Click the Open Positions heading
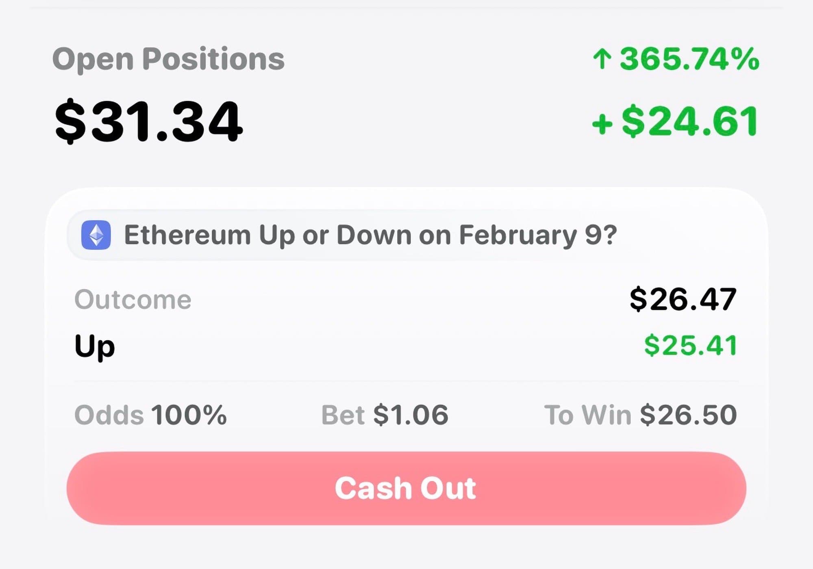 (x=168, y=59)
